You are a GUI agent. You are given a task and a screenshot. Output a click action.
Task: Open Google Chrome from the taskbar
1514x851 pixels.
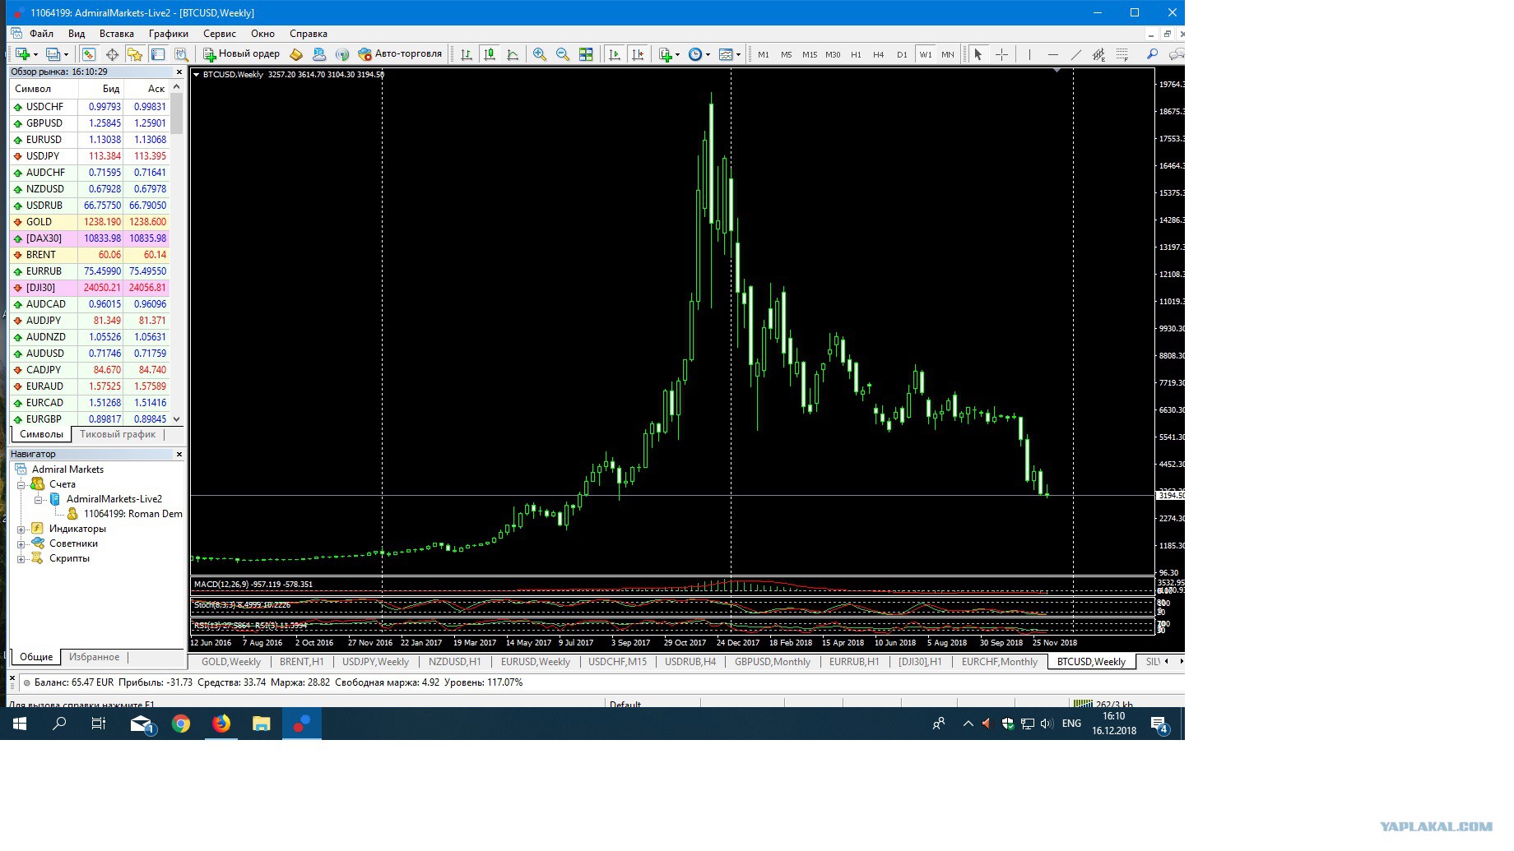point(181,724)
